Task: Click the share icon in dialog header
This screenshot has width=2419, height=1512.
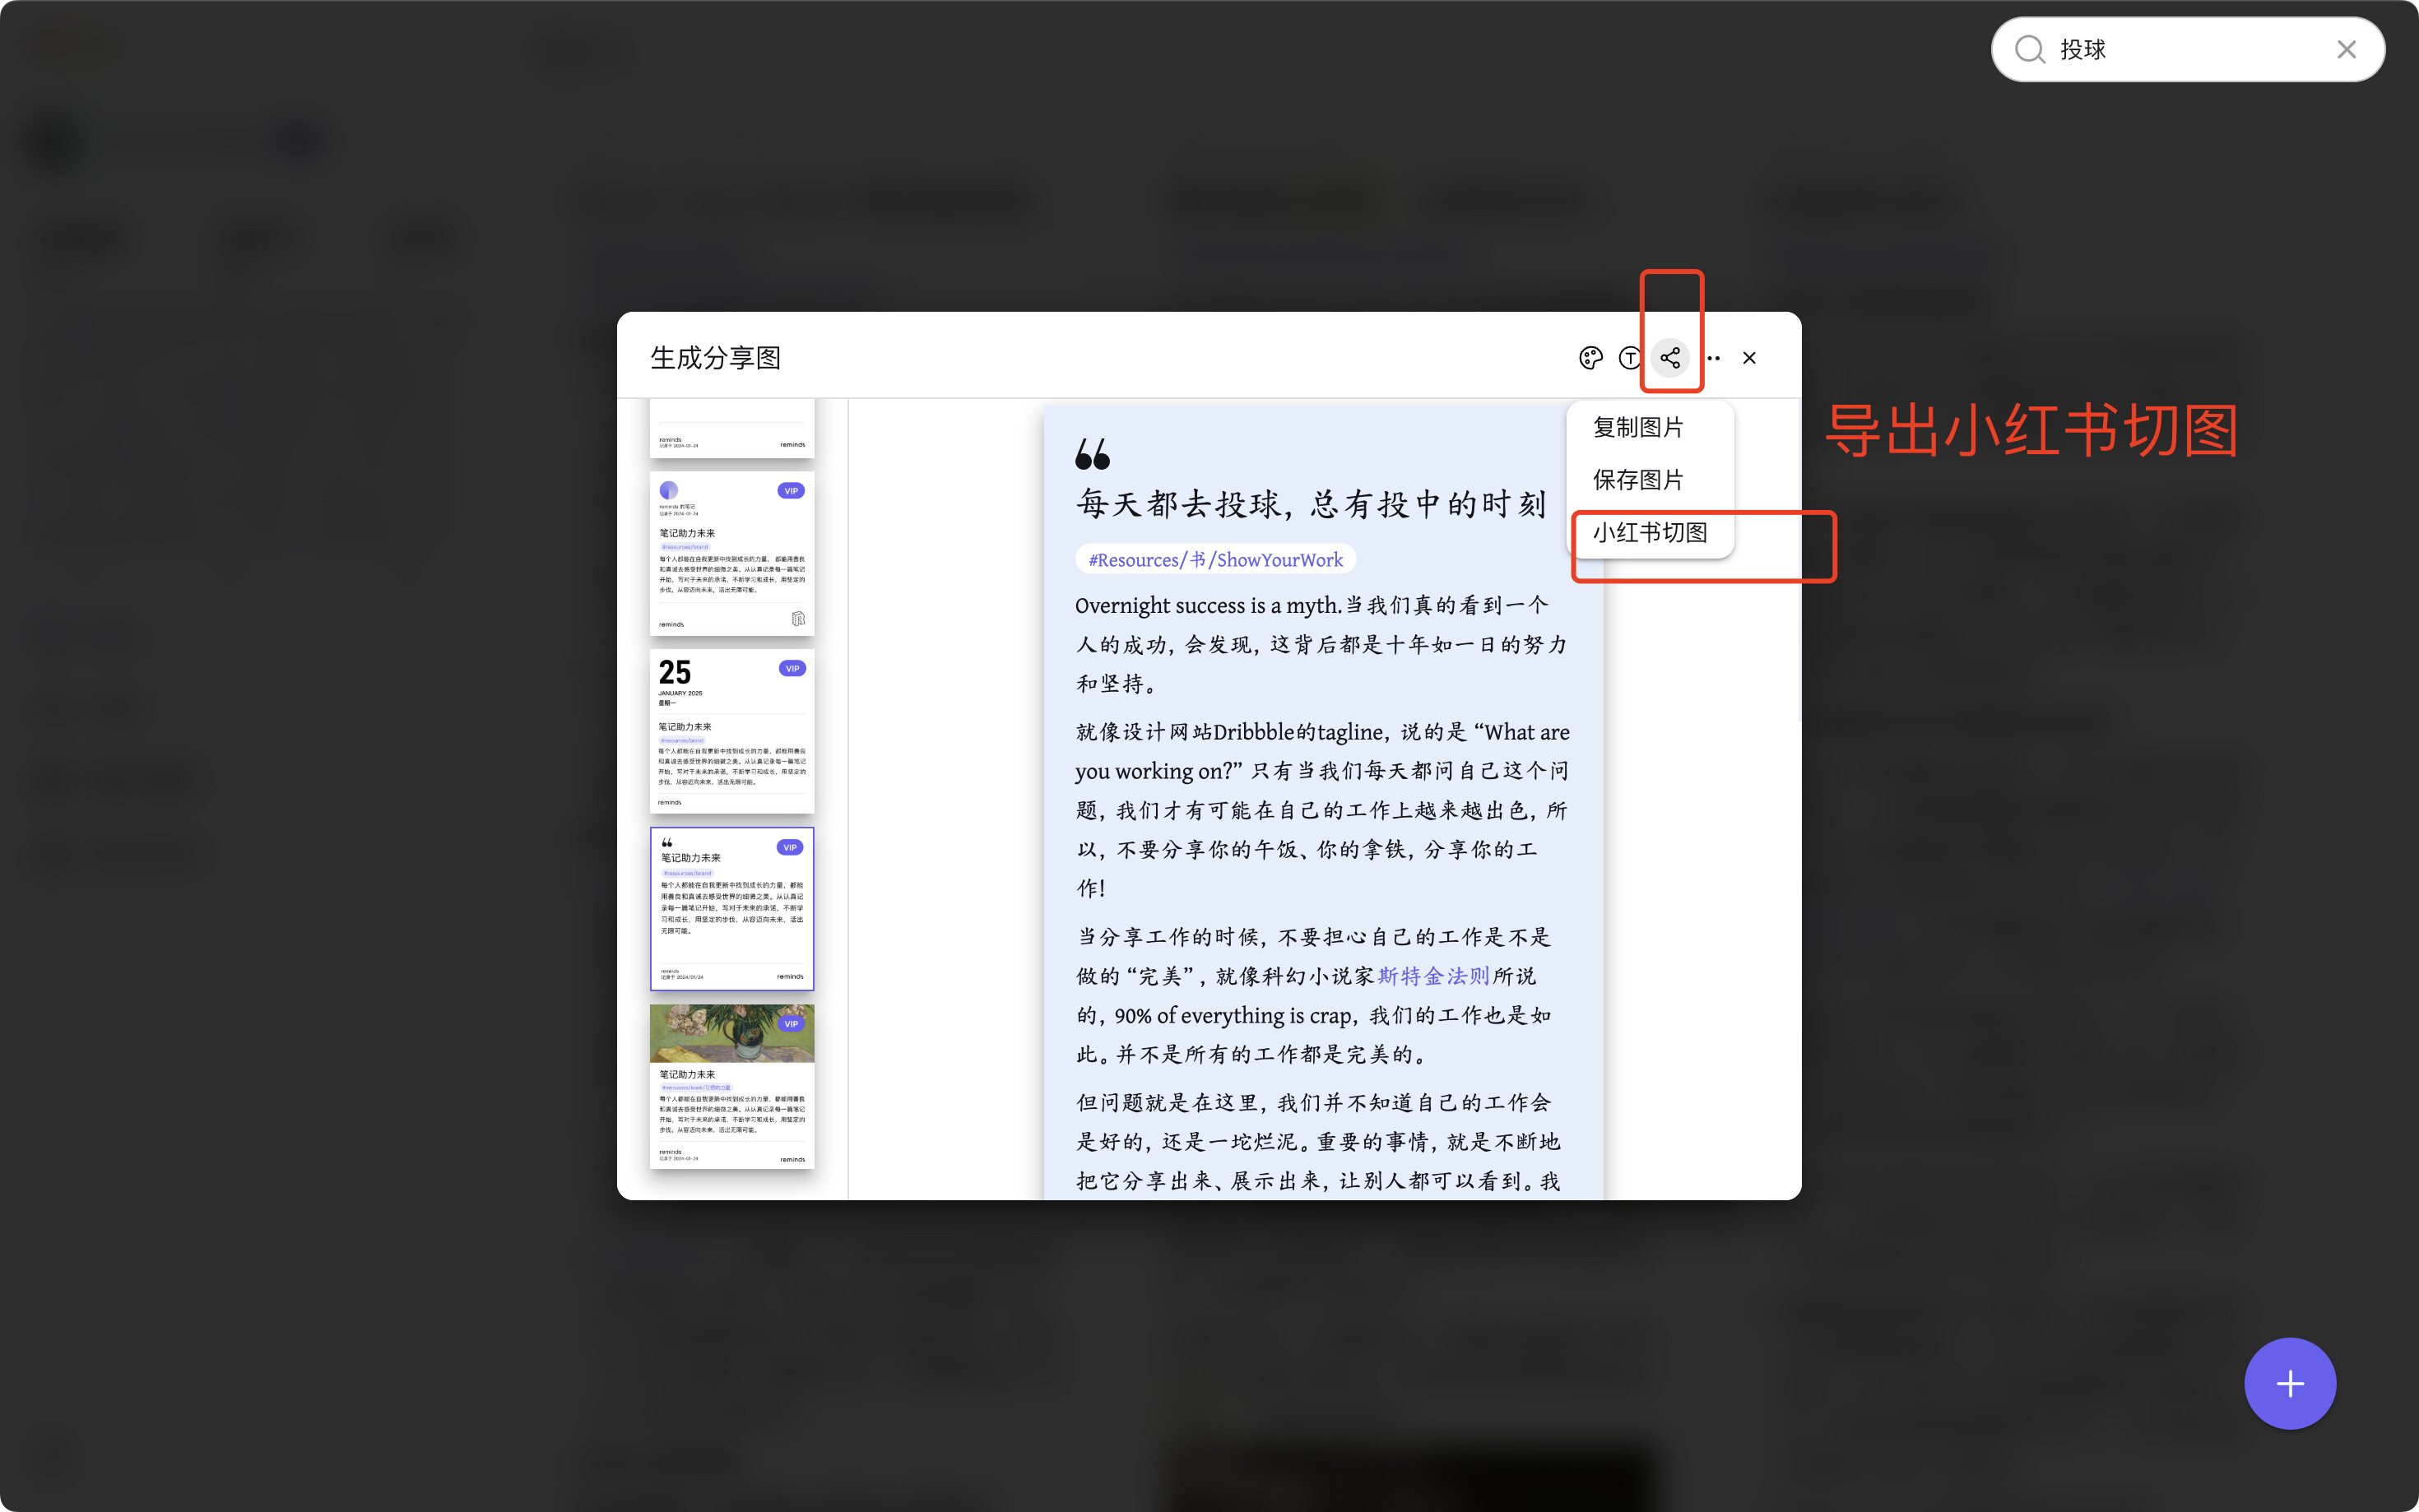Action: point(1670,358)
